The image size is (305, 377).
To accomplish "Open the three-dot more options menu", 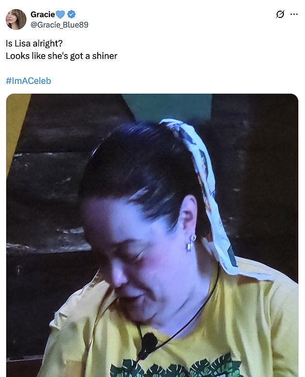I will (x=294, y=14).
